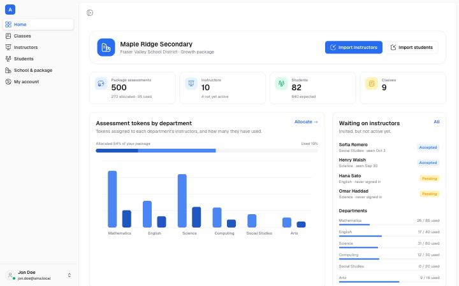Follow the Allocate link
This screenshot has width=459, height=286.
[x=306, y=121]
